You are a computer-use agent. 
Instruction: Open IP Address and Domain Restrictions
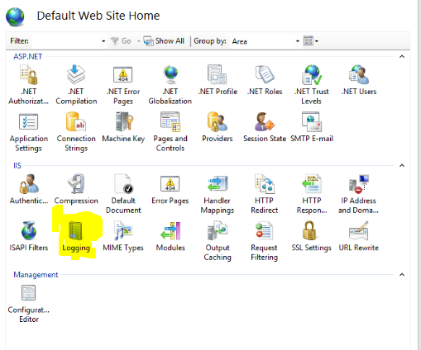tap(358, 194)
